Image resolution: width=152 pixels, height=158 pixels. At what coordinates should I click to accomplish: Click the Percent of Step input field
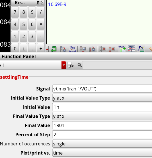pos(102,135)
